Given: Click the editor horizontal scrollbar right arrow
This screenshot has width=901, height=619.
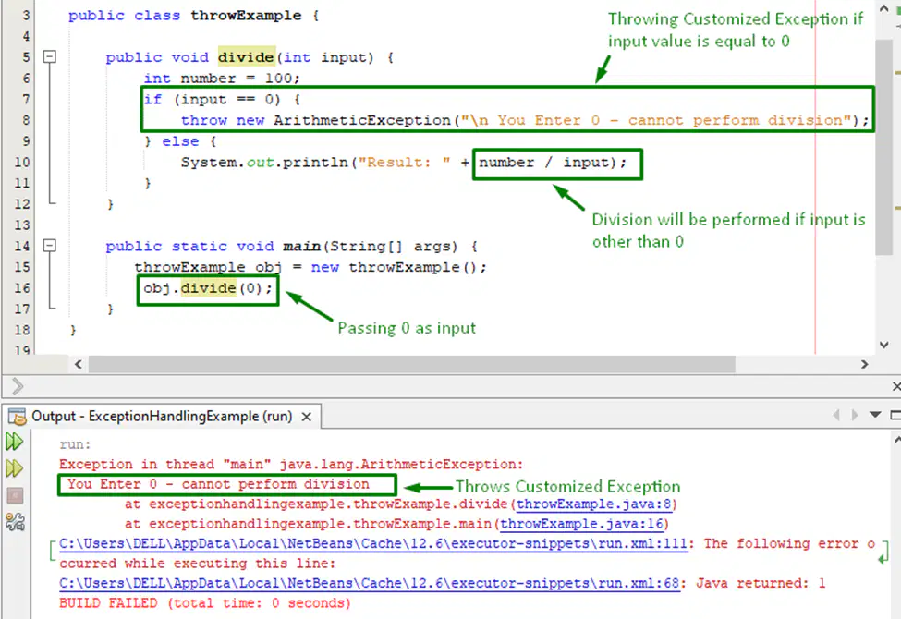Looking at the screenshot, I should (864, 364).
